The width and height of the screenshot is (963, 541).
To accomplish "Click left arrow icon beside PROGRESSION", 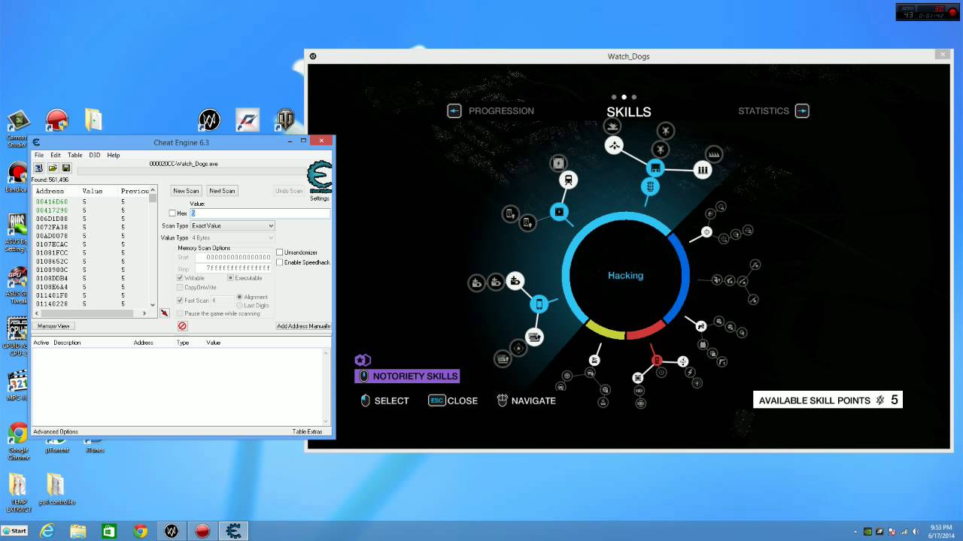I will 454,111.
